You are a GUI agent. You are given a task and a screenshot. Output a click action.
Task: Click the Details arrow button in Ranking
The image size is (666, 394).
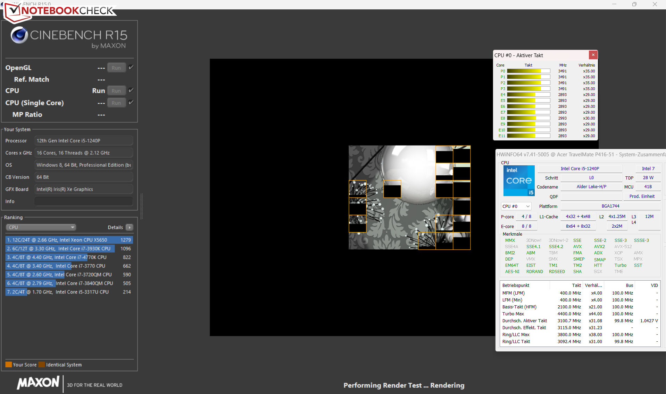[130, 227]
